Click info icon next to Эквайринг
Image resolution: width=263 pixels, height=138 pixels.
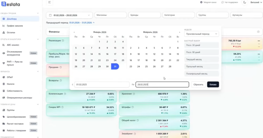135,134
